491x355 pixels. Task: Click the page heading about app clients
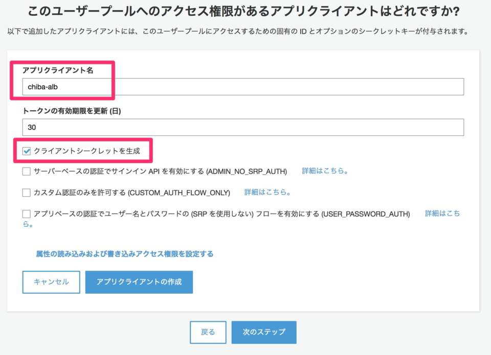pyautogui.click(x=243, y=11)
